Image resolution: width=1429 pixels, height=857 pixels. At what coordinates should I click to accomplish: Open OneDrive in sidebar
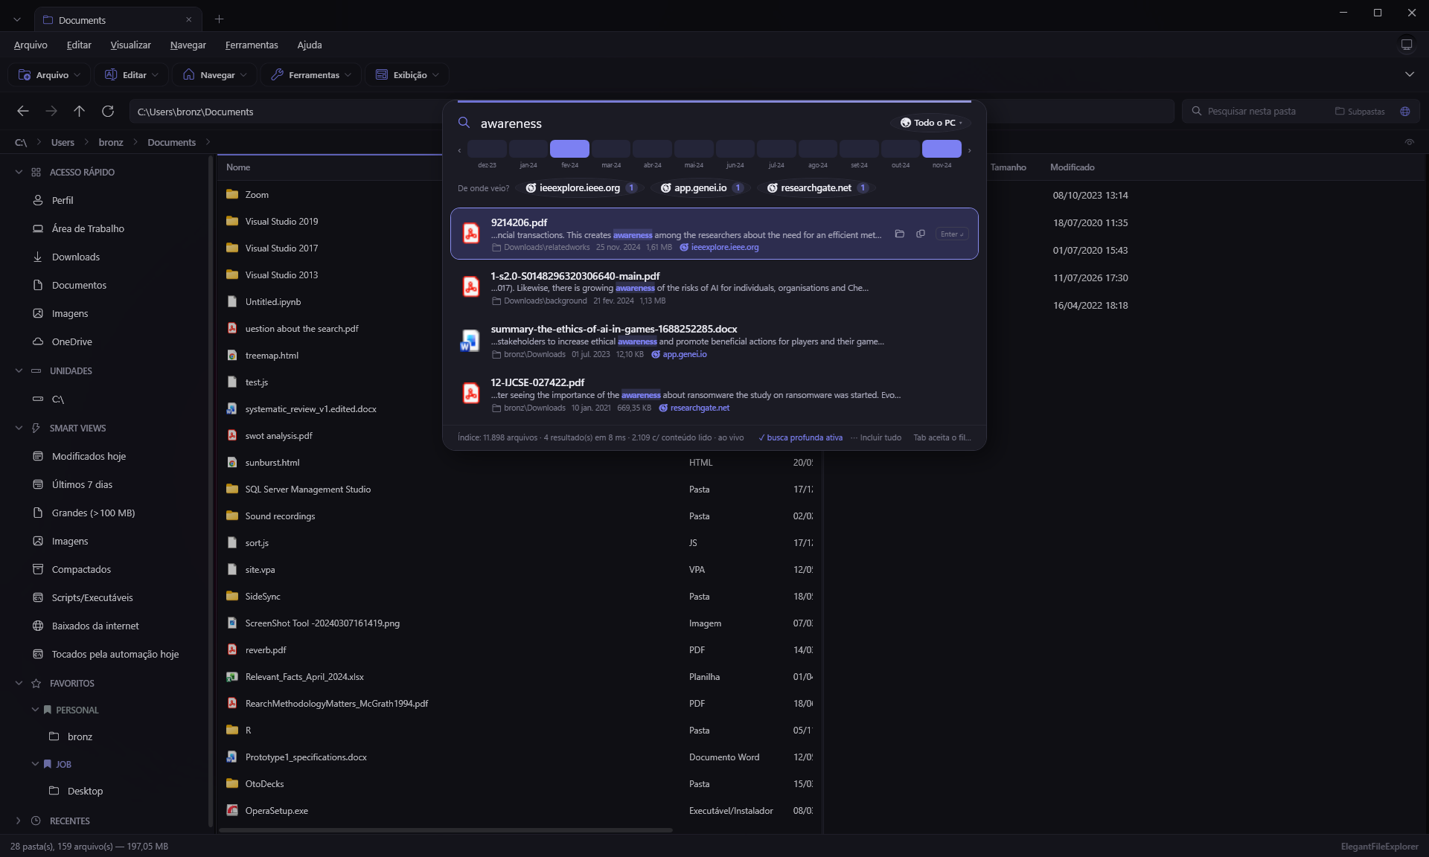(x=71, y=341)
